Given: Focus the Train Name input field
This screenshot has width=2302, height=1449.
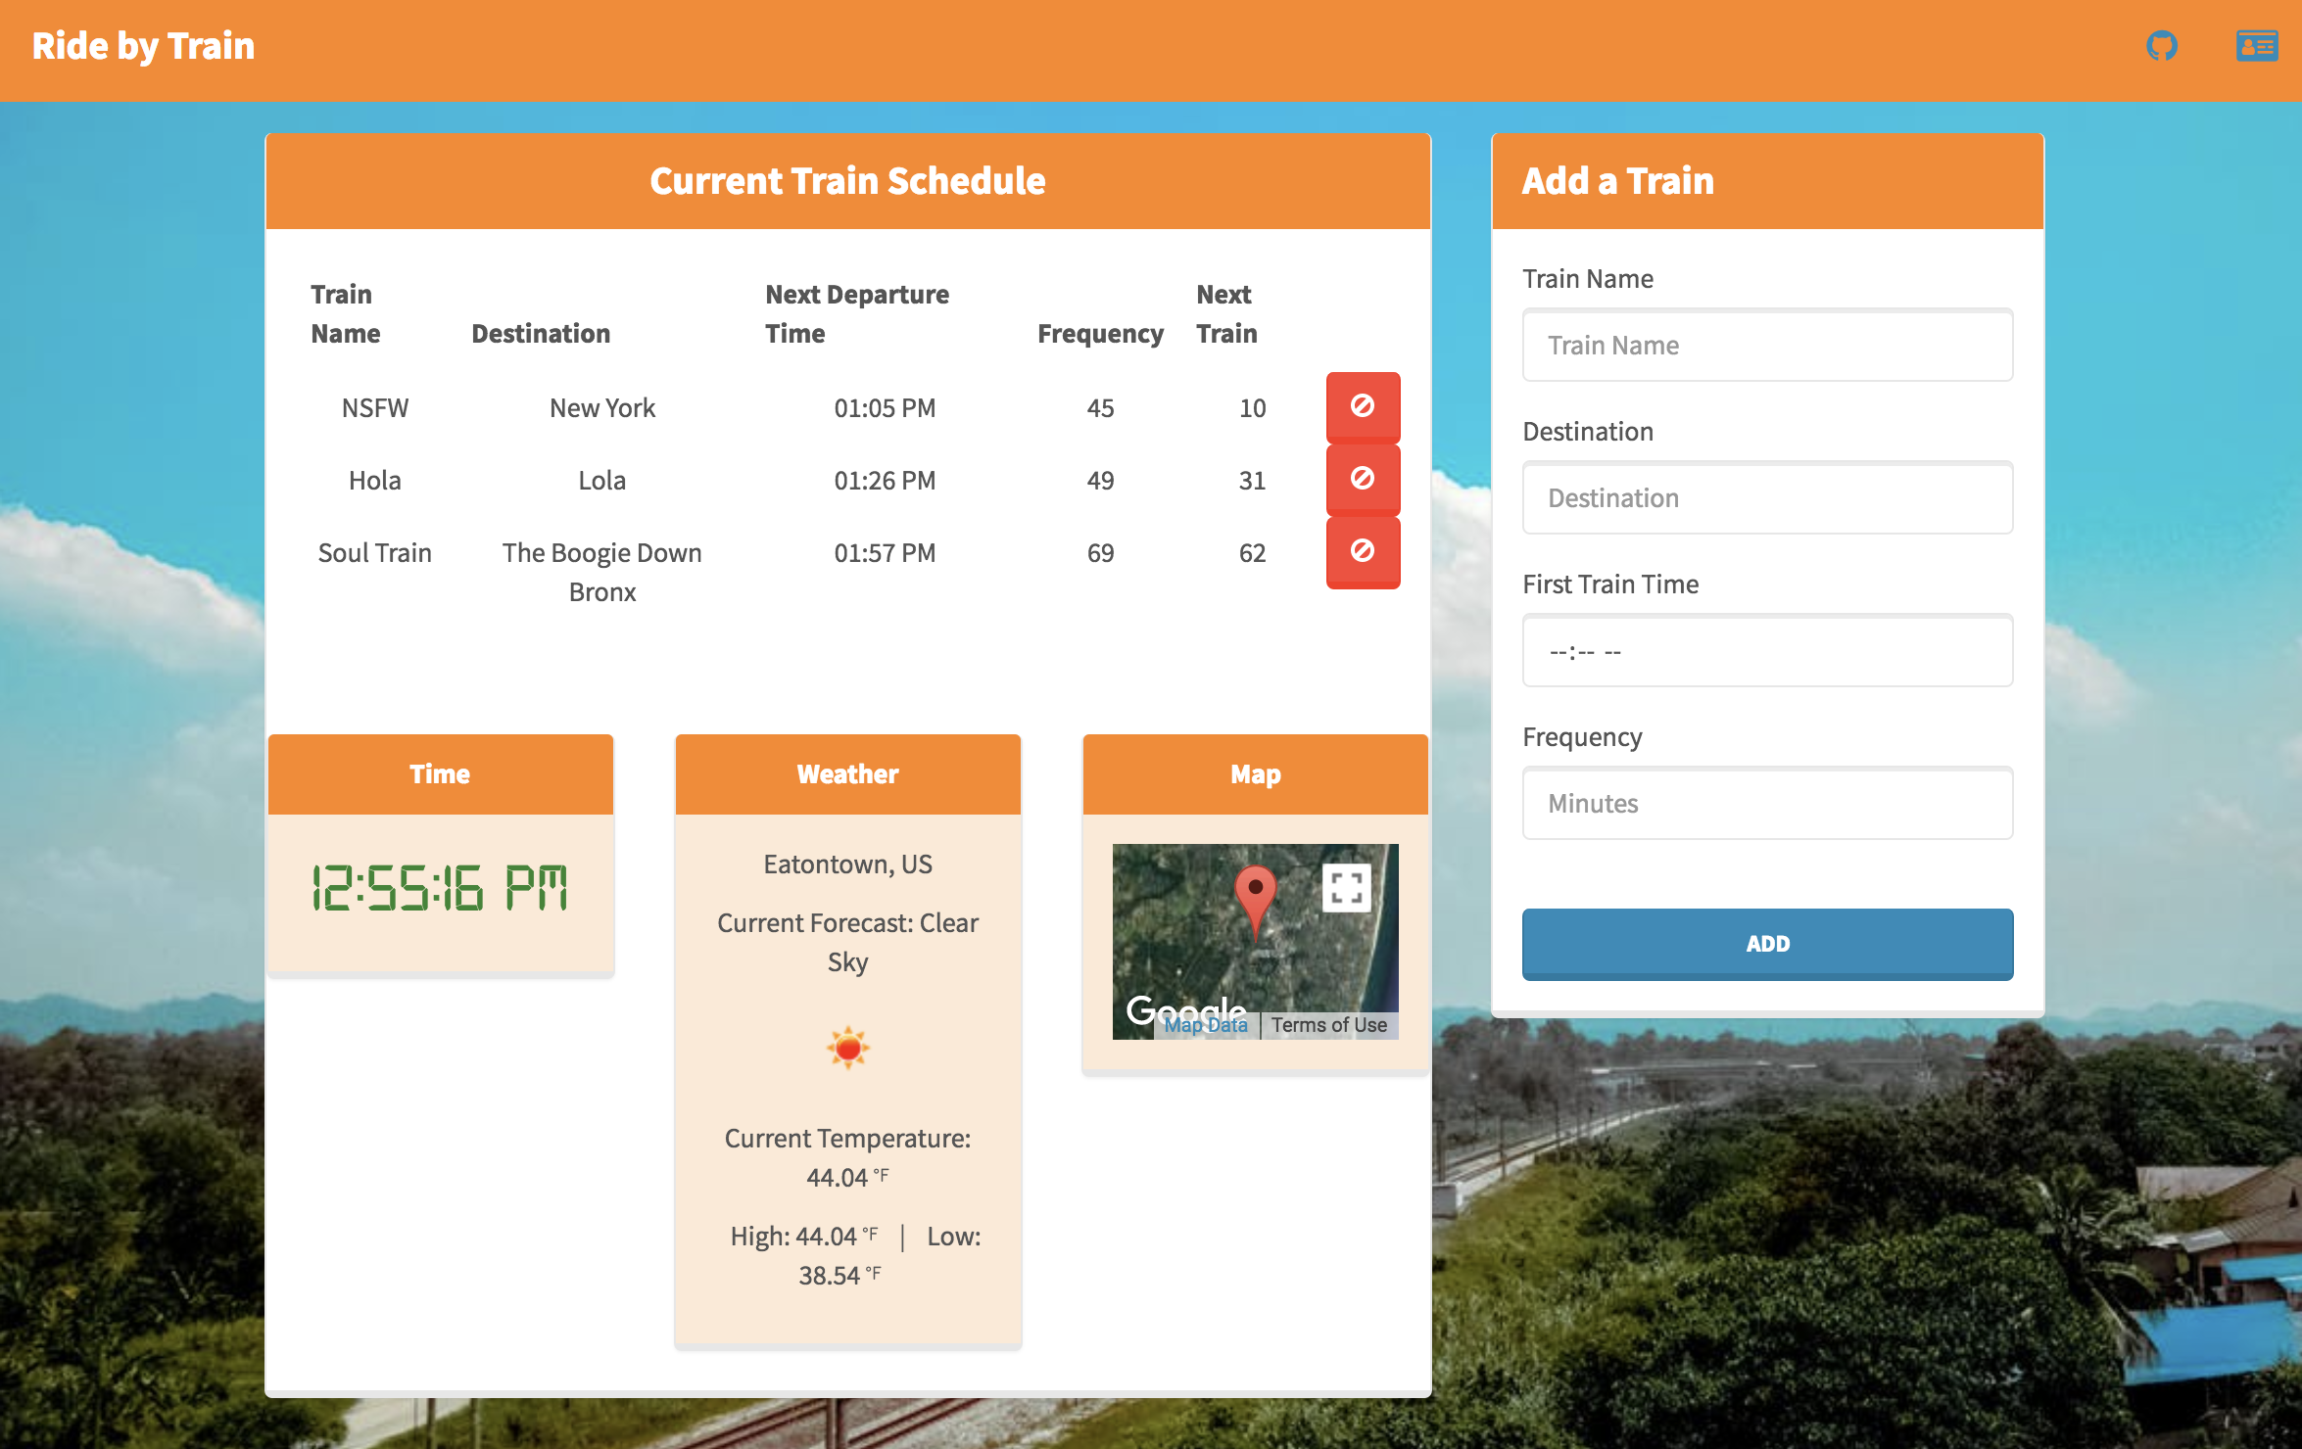Looking at the screenshot, I should (1766, 346).
